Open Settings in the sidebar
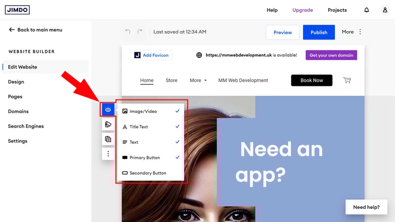Screen dimensions: 395x222 18,141
